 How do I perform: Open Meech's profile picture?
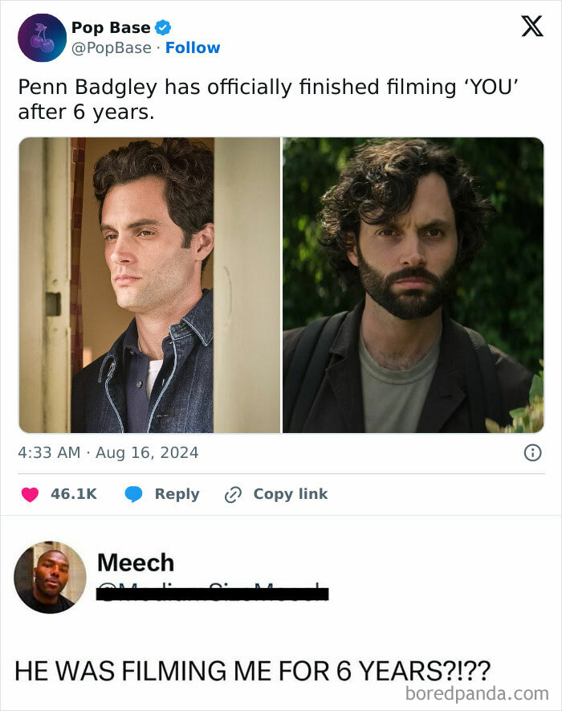pyautogui.click(x=50, y=577)
